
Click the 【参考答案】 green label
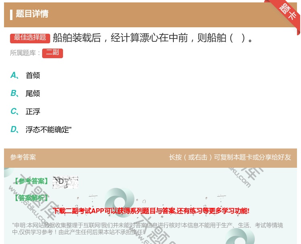(31, 181)
